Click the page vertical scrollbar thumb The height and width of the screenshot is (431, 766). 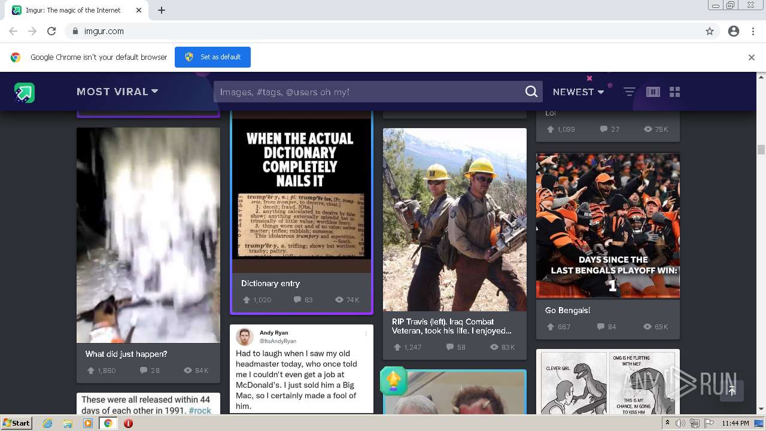[x=761, y=150]
